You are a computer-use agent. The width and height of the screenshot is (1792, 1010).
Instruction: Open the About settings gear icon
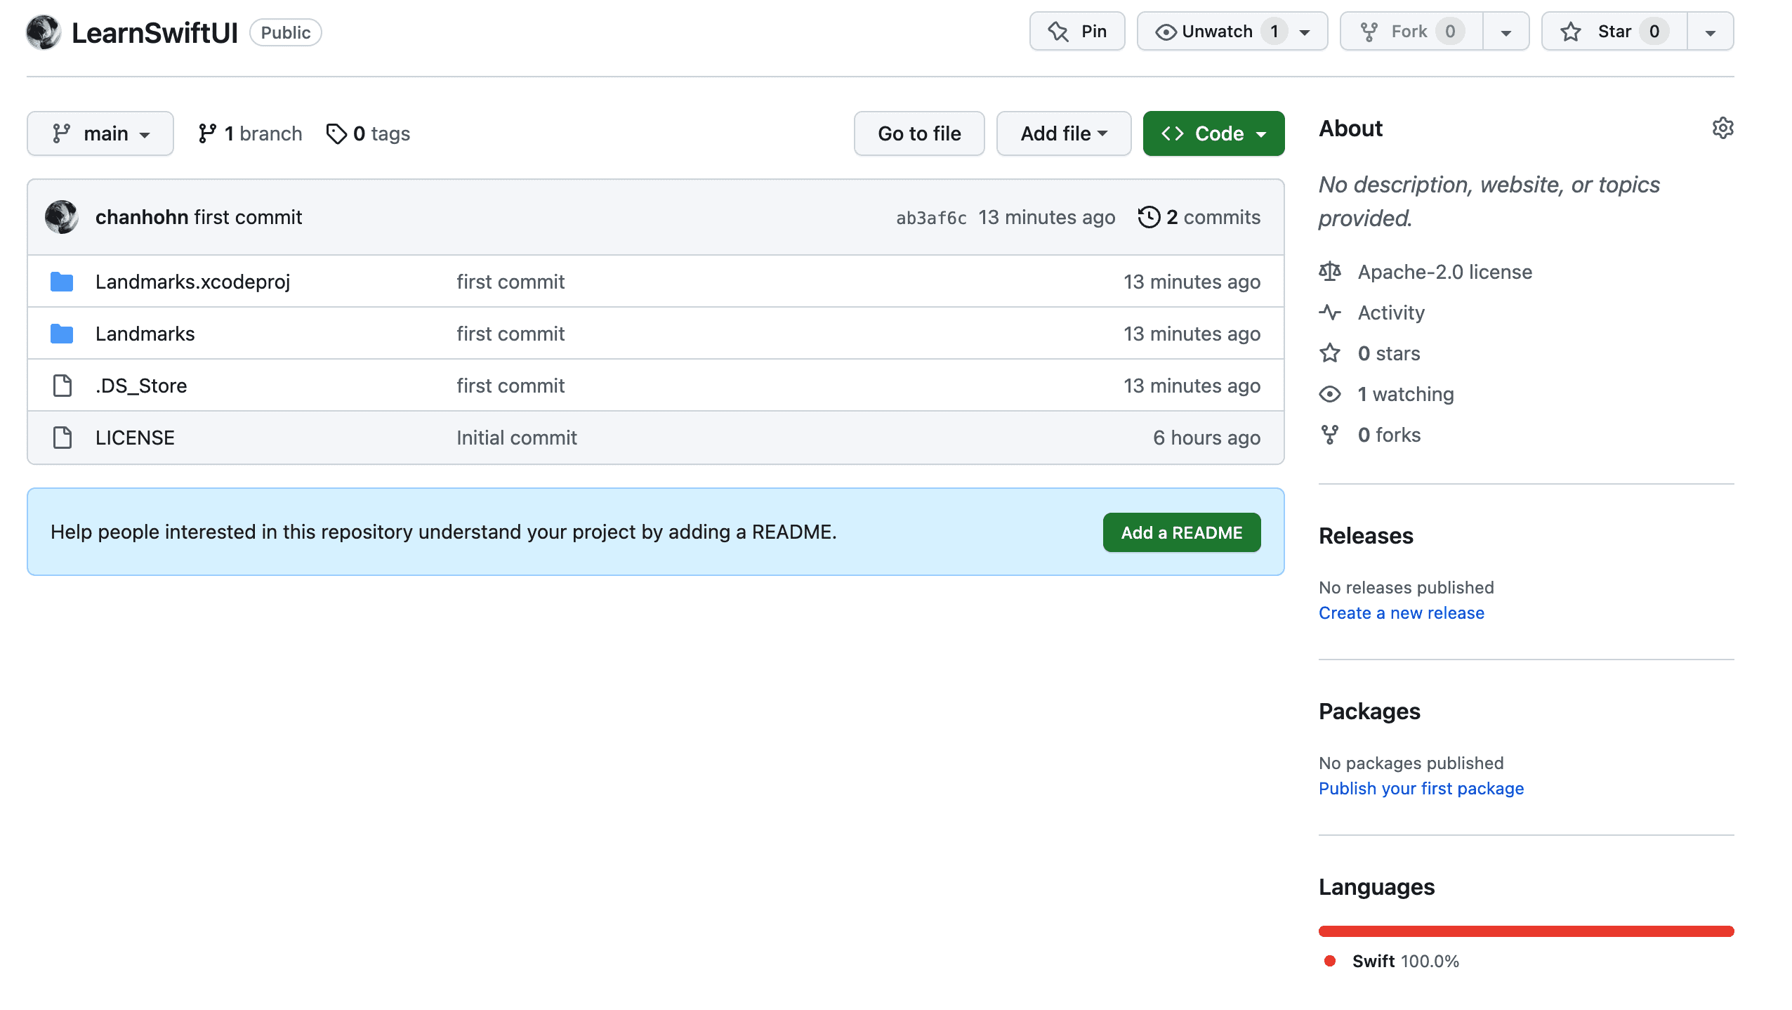[1722, 128]
